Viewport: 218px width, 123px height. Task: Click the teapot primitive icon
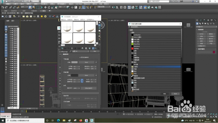pos(34,16)
